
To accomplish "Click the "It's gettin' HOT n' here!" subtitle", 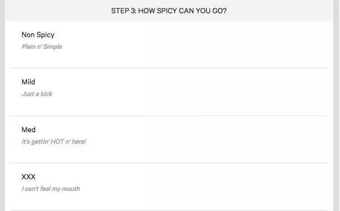I will [54, 142].
